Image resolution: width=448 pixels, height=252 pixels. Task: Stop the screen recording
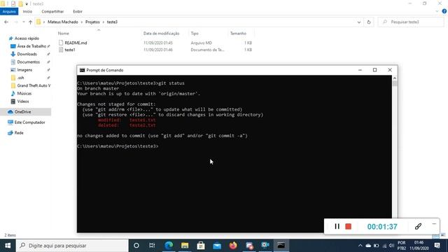(x=348, y=227)
